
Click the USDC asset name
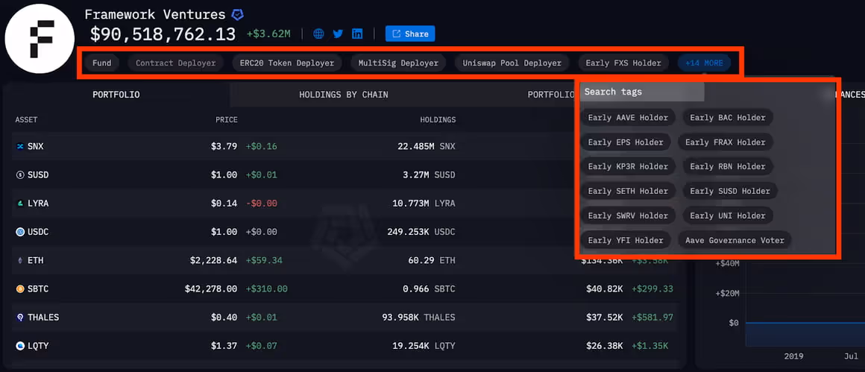coord(38,232)
